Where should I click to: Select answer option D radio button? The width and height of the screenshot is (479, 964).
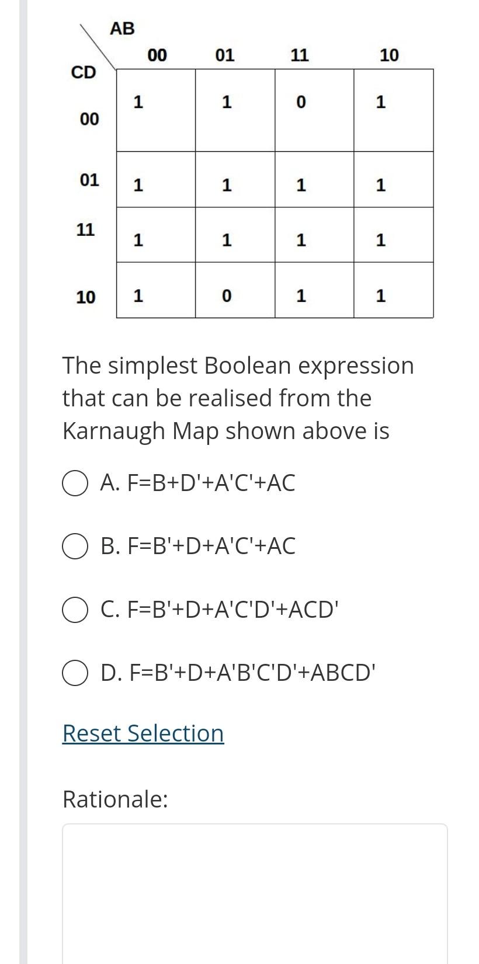[x=74, y=673]
